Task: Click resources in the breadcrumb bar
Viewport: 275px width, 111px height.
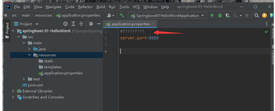Action: coord(43,15)
